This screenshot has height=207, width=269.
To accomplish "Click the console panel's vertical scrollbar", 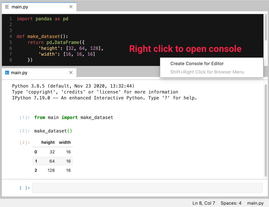I will 266,130.
